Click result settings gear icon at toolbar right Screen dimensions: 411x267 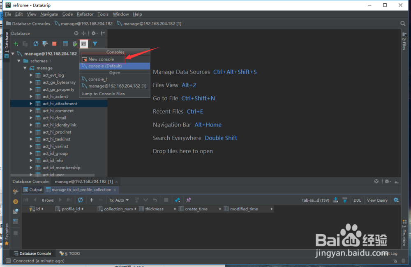click(x=396, y=200)
